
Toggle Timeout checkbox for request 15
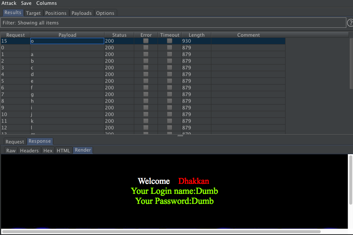(169, 41)
